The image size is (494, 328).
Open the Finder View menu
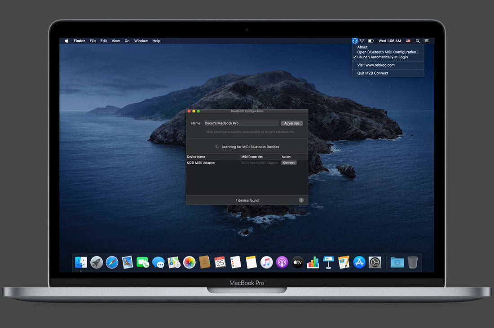click(x=115, y=41)
